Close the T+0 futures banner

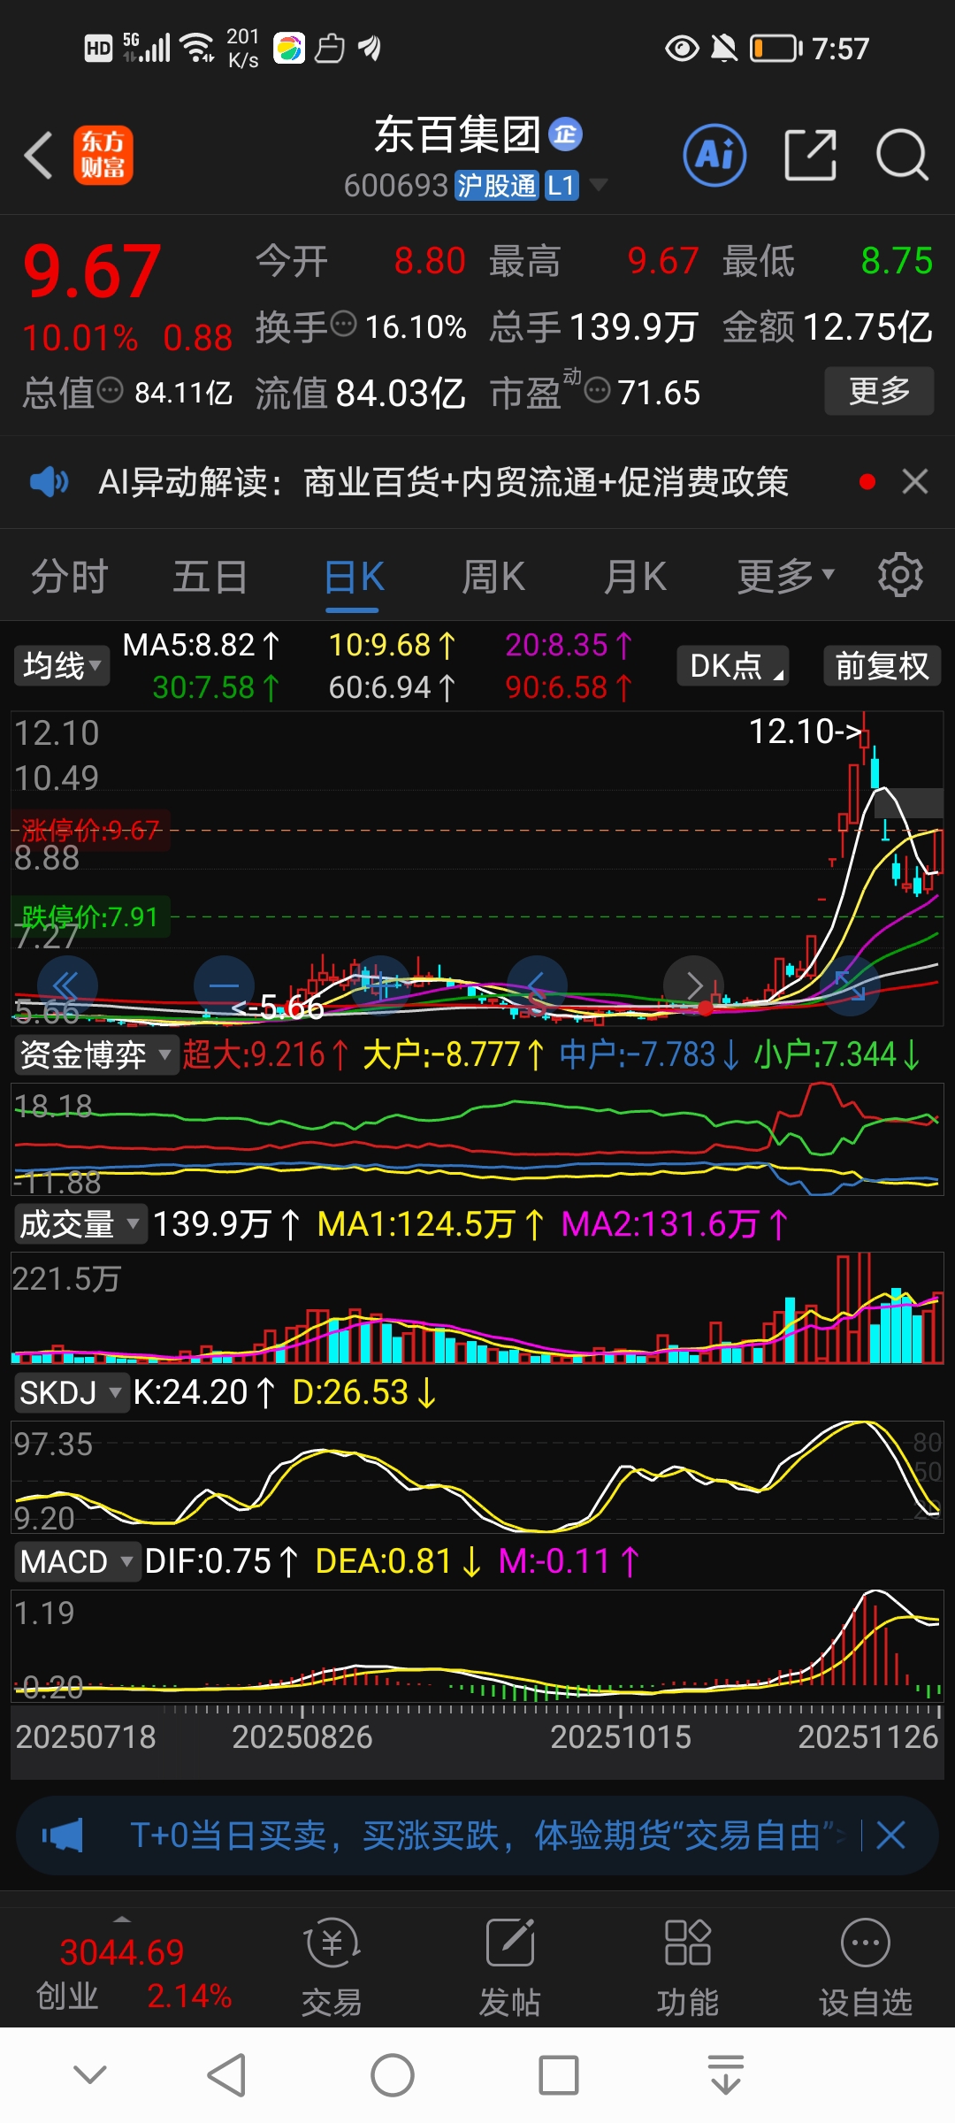tap(890, 1836)
